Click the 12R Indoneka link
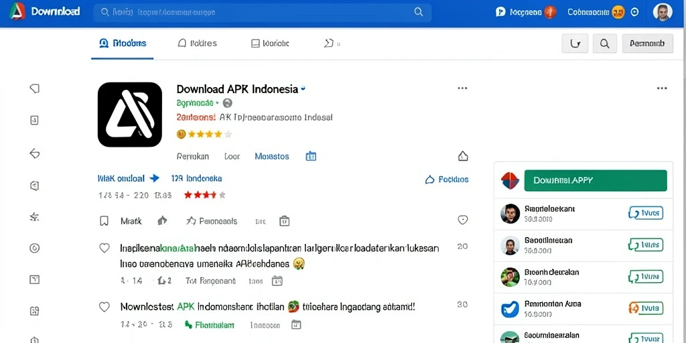Viewport: 686px width, 343px height. pyautogui.click(x=196, y=178)
